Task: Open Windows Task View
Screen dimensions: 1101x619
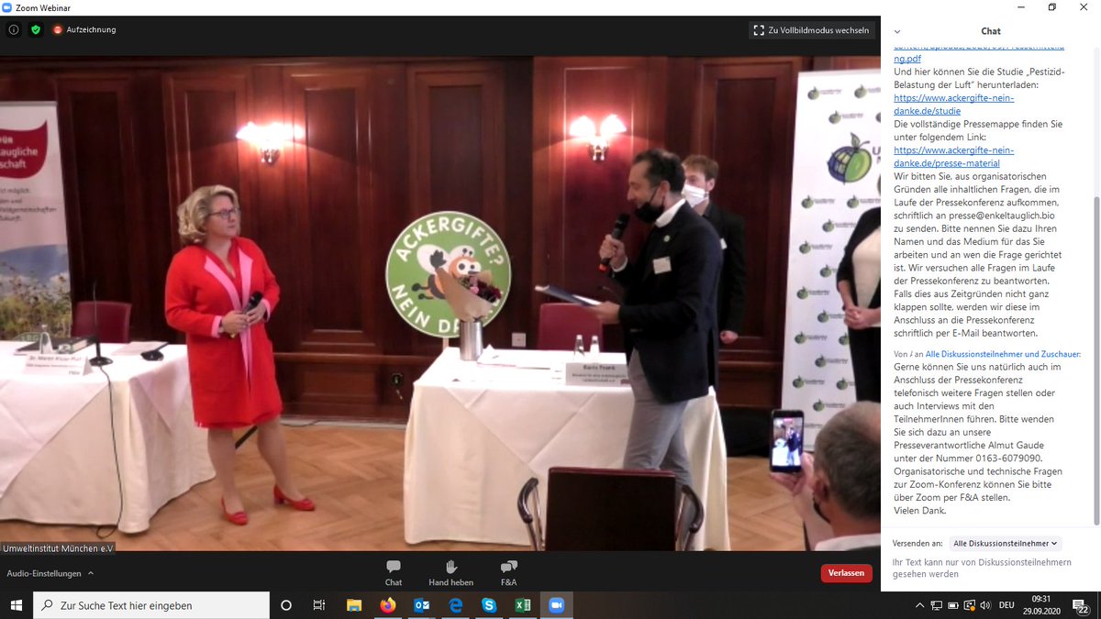Action: click(319, 605)
